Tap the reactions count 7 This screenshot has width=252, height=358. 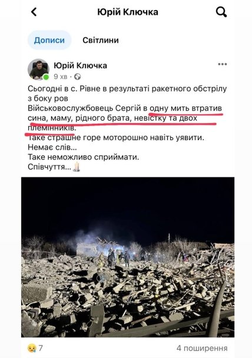(41, 348)
